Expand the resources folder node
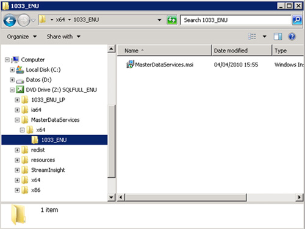Viewport: 305px width, 229px height. (x=17, y=160)
